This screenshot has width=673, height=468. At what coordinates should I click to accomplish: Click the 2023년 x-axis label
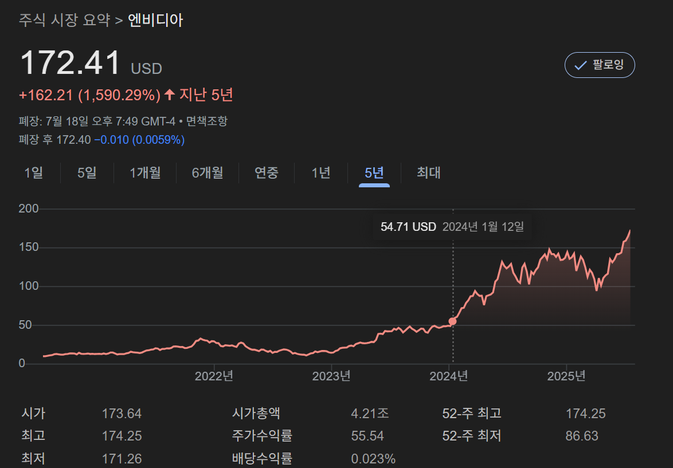tap(331, 376)
